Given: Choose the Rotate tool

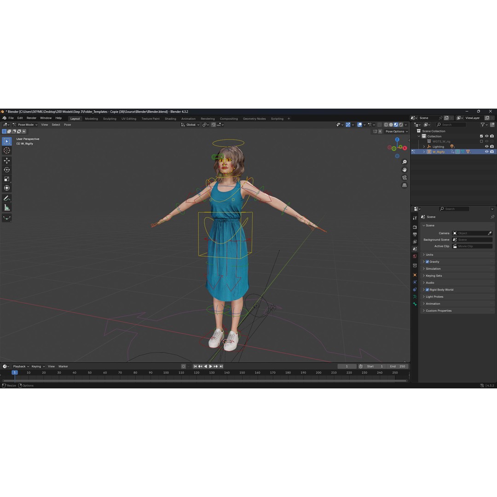Looking at the screenshot, I should tap(6, 170).
